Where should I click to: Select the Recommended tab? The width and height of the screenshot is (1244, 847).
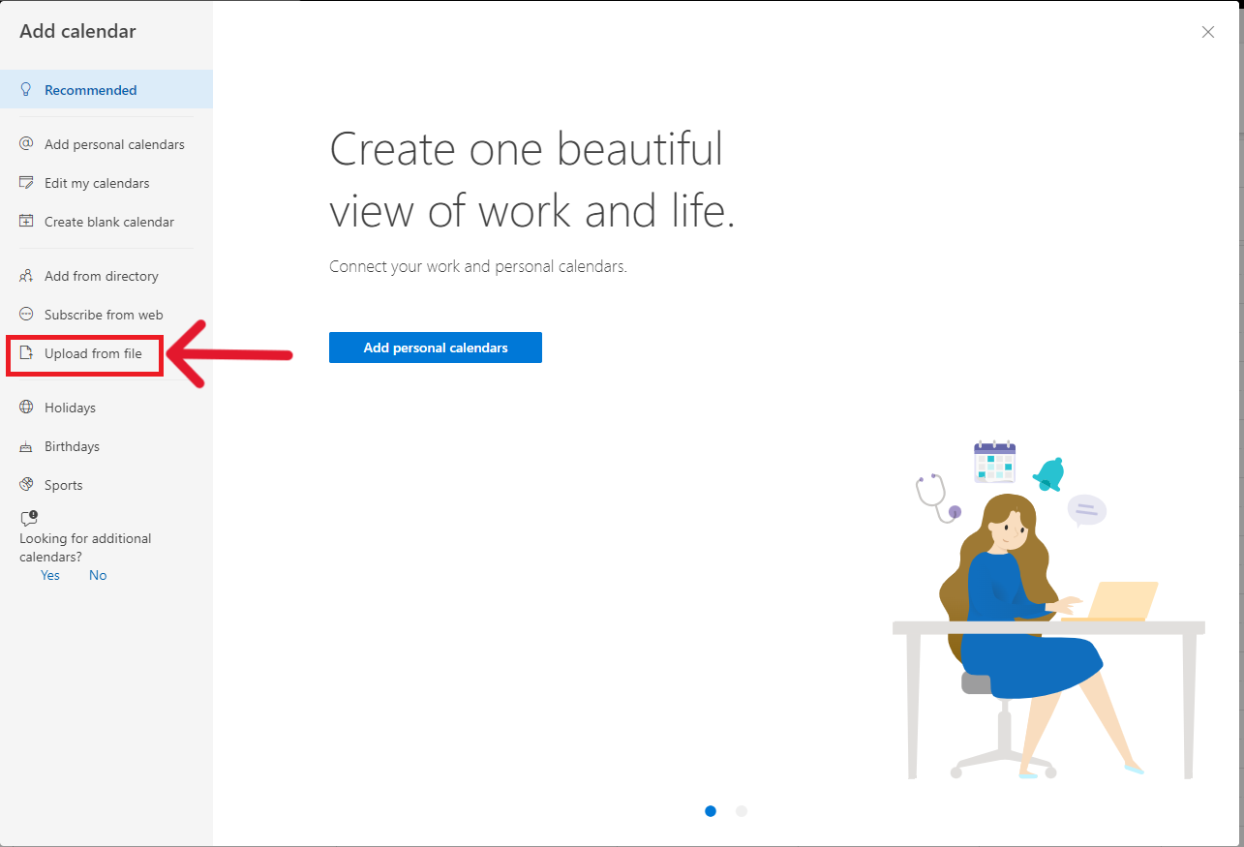click(x=106, y=89)
